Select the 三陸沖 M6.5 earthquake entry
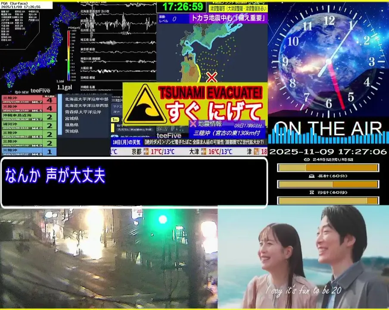The height and width of the screenshot is (310, 389). (x=29, y=108)
